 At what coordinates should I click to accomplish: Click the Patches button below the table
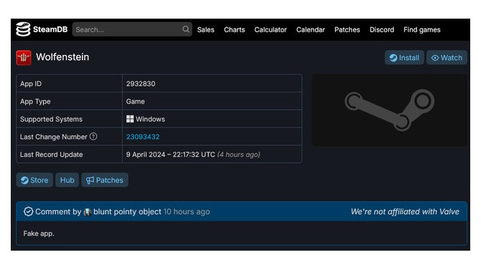click(x=105, y=180)
